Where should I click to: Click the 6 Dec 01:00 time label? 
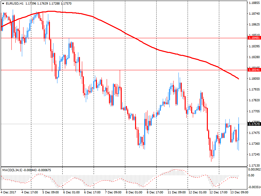tap(71, 192)
